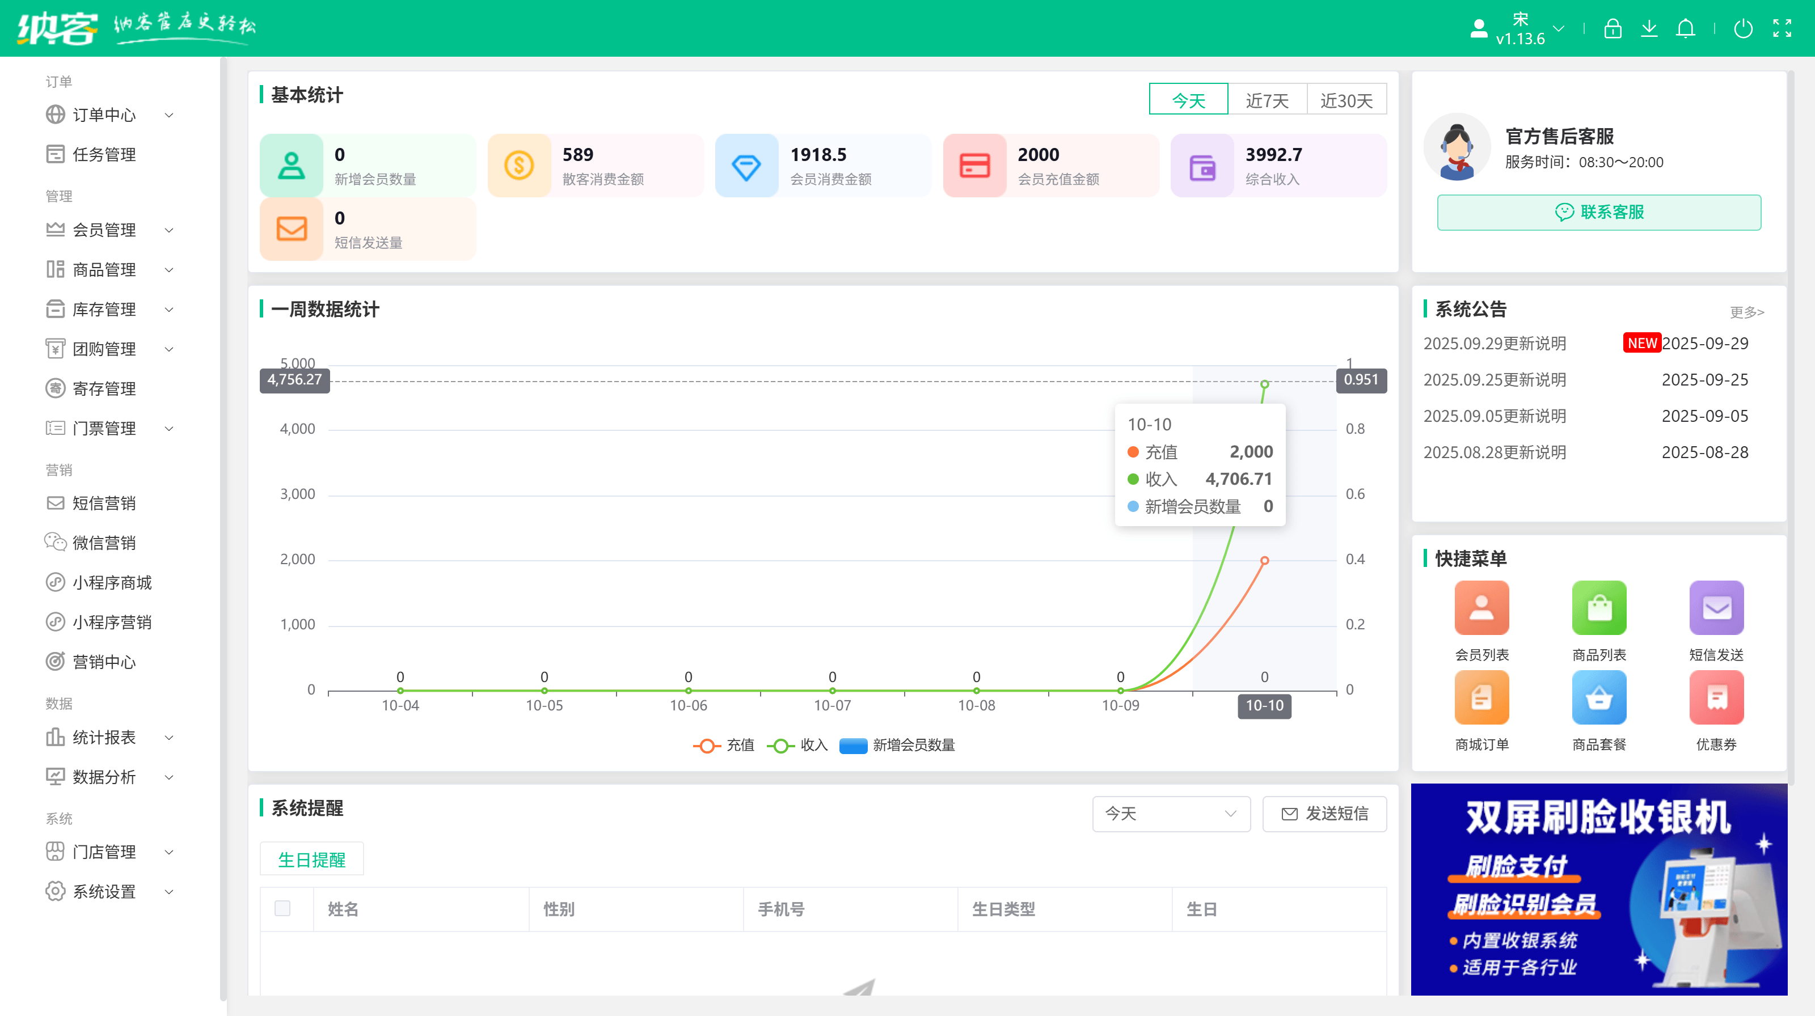Select the 生日提醒 tab
This screenshot has height=1016, width=1815.
(x=311, y=859)
